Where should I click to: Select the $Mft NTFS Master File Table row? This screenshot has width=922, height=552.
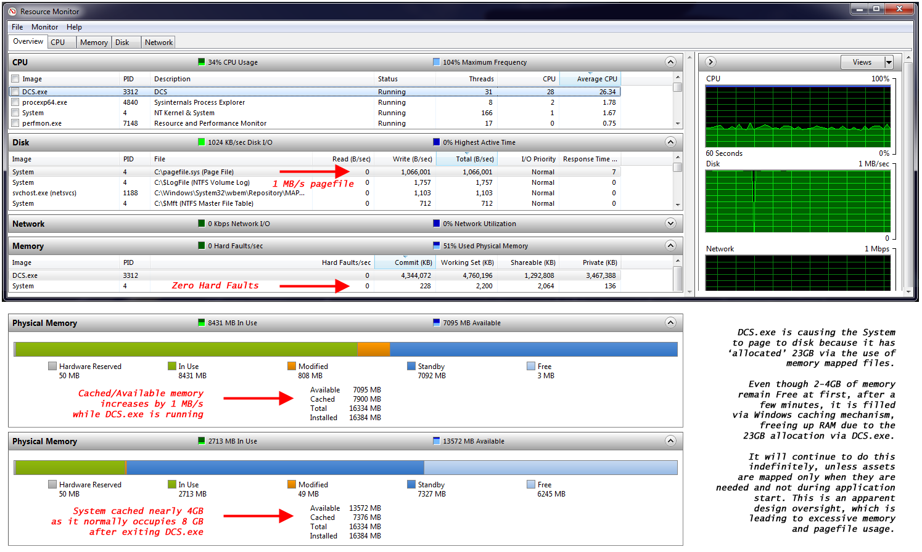pyautogui.click(x=315, y=203)
